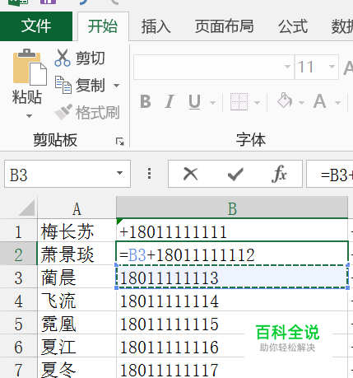Image resolution: width=353 pixels, height=378 pixels.
Task: Click the 格式刷 button label
Action: click(x=98, y=112)
